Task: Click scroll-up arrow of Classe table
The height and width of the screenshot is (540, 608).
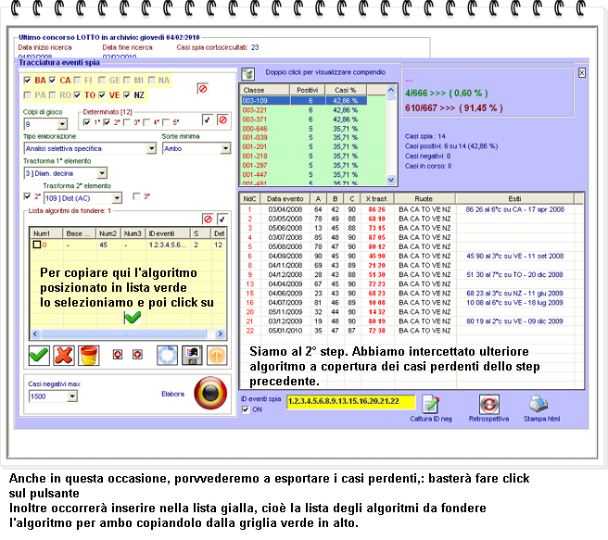Action: [391, 90]
